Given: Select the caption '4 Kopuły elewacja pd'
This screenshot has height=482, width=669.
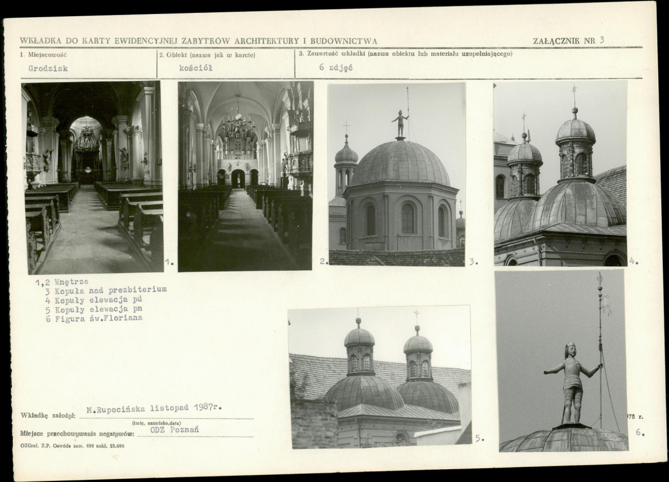Looking at the screenshot, I should pyautogui.click(x=94, y=299).
